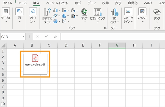Switch to the 表示 tab

118,3
